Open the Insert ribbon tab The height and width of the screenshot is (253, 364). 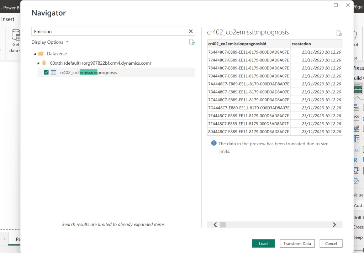8,19
